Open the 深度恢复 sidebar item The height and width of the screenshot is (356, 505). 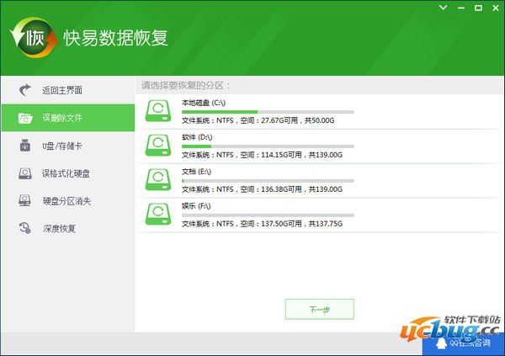pyautogui.click(x=68, y=228)
